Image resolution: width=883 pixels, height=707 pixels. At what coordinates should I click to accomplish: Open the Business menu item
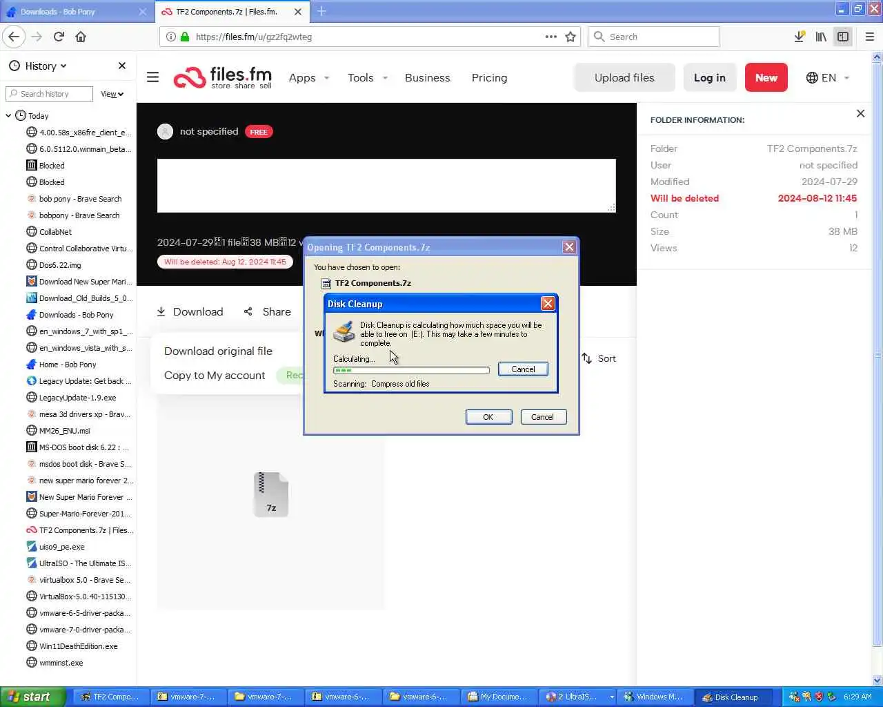[x=427, y=77]
